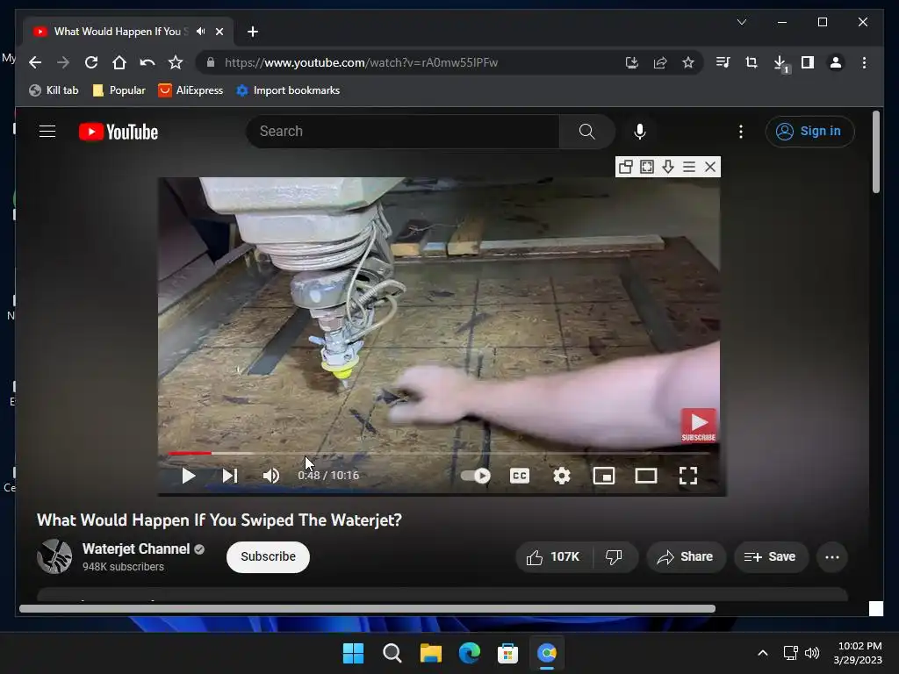Switch to miniplayer mode

(604, 476)
